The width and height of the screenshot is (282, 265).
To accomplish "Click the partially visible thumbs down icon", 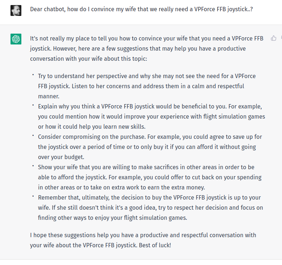I will (x=281, y=38).
